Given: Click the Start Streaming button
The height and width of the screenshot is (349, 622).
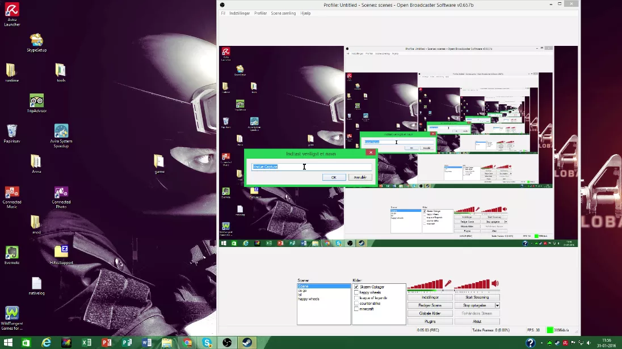Looking at the screenshot, I should (x=477, y=297).
